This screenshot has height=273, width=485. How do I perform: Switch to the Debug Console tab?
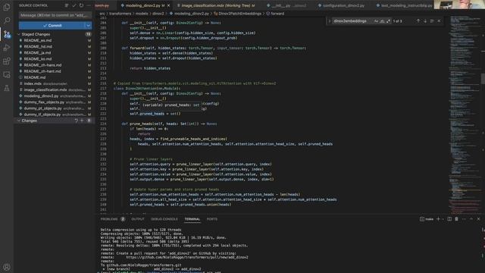[x=164, y=219]
